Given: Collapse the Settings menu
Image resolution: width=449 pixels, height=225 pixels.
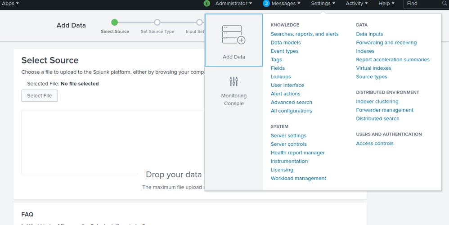Looking at the screenshot, I should [x=323, y=4].
